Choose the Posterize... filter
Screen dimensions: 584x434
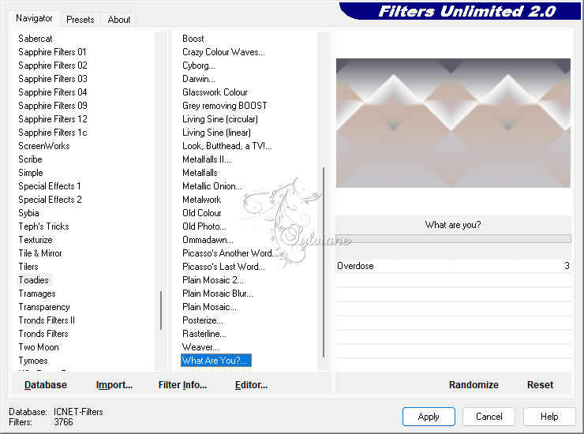[203, 320]
